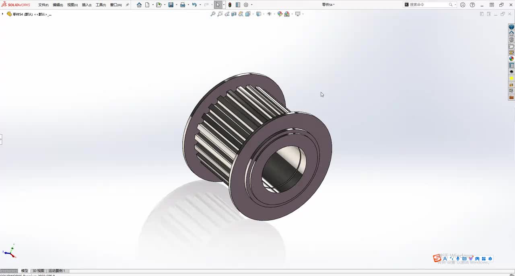Open the 工具 (Tools) menu
Viewport: 515px width, 276px height.
click(x=101, y=5)
